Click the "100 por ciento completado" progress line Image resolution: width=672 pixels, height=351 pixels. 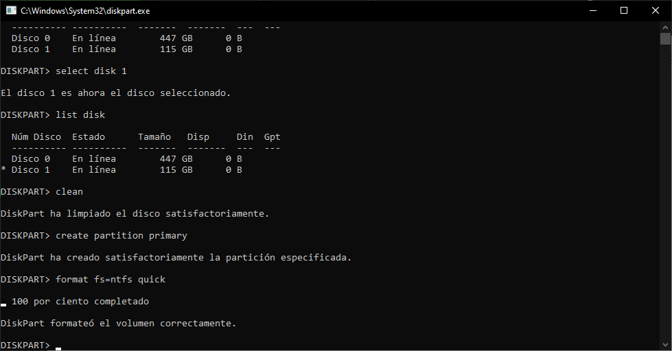(x=80, y=302)
